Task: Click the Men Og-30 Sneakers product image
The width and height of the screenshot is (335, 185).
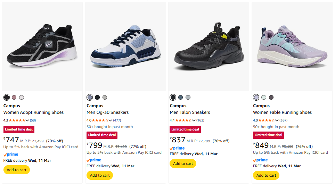Action: [125, 46]
